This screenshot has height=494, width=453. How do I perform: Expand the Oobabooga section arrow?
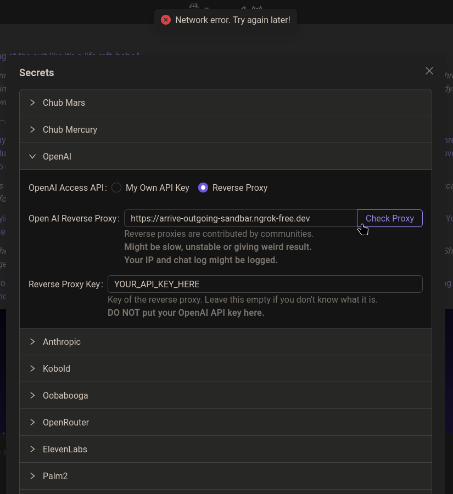32,395
